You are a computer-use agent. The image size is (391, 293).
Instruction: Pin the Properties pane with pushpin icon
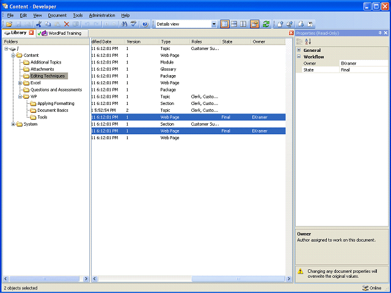(x=380, y=33)
